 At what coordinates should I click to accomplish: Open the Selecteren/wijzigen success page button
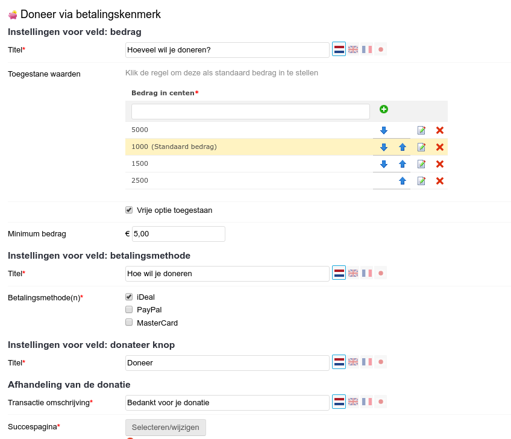(166, 428)
